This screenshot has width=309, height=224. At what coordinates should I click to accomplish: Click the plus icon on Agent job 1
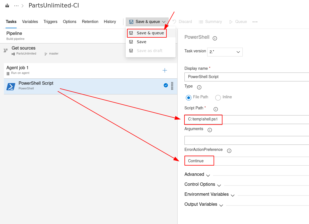(x=165, y=70)
